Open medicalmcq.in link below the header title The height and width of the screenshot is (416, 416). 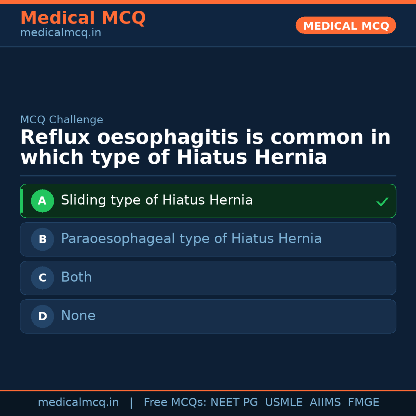(60, 33)
